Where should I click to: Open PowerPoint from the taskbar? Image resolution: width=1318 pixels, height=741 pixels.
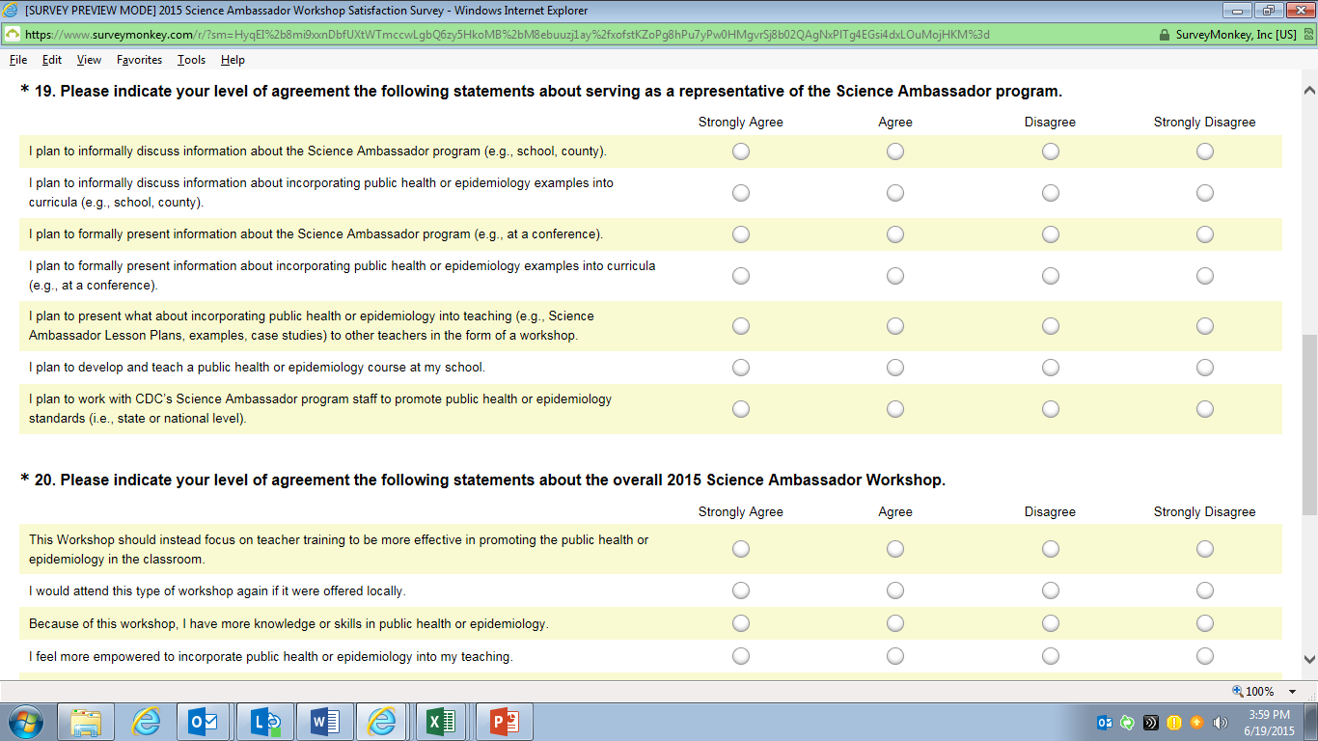(x=505, y=722)
